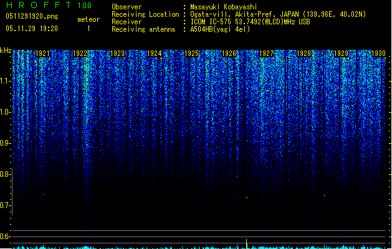The width and height of the screenshot is (392, 249).
Task: Select the ICOM IC-575 53.7492 MHz USB text
Action: point(251,22)
